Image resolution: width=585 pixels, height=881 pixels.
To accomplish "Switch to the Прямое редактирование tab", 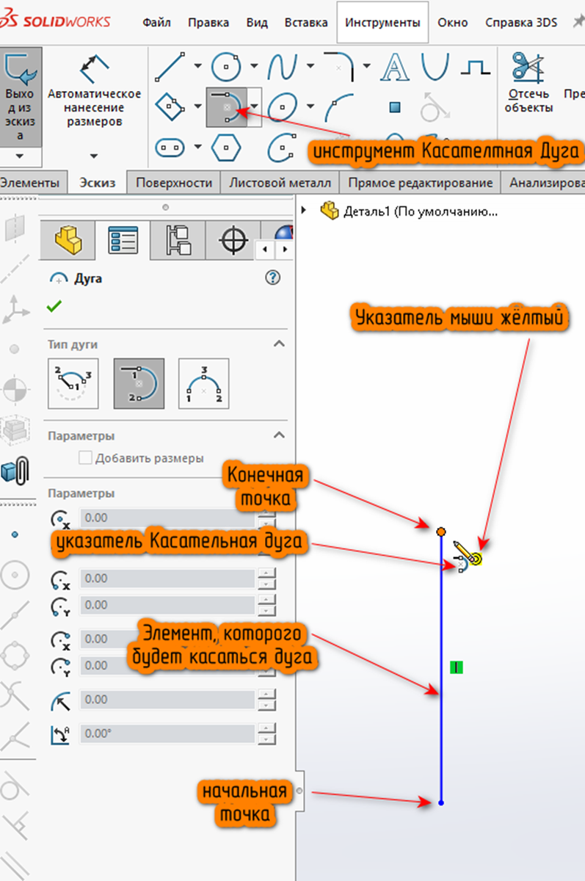I will [421, 183].
